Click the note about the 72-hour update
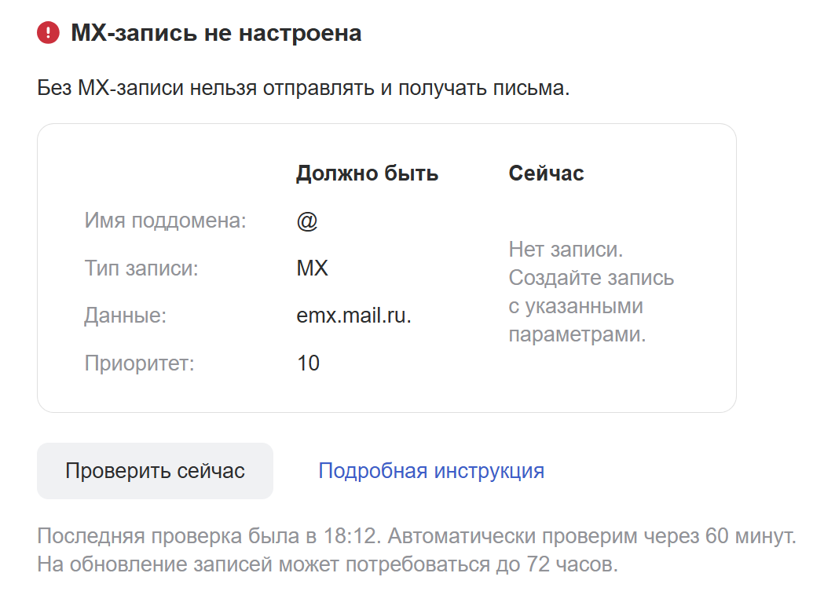The image size is (824, 595). [327, 564]
